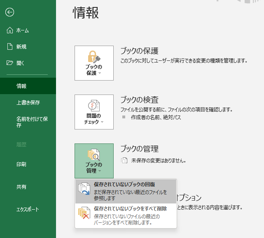Click the ホーム house icon
The width and height of the screenshot is (264, 238).
pyautogui.click(x=10, y=30)
